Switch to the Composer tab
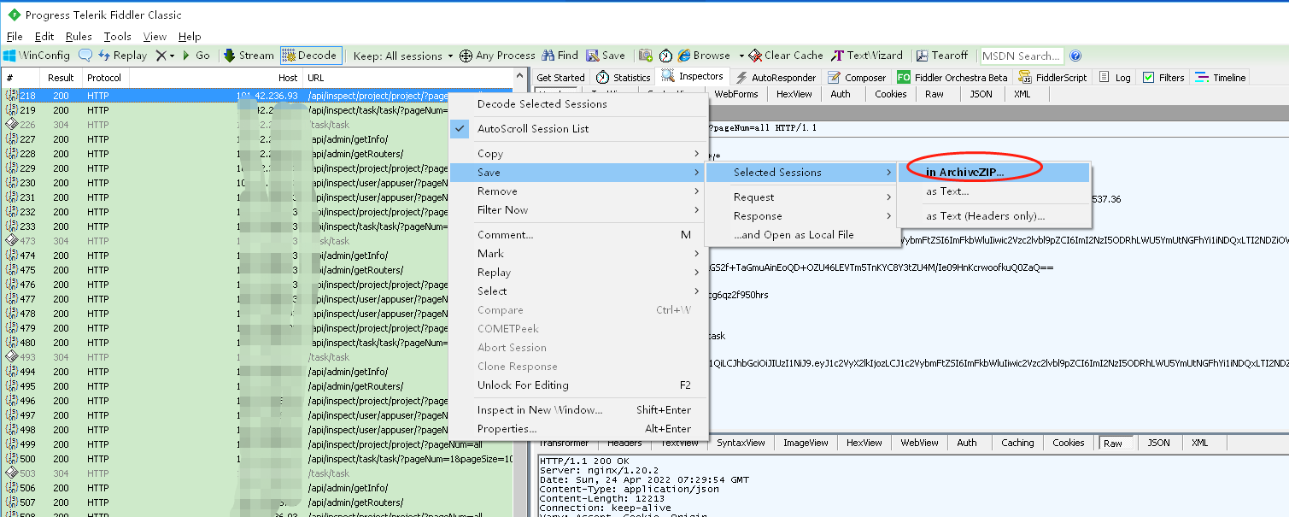The height and width of the screenshot is (517, 1289). [858, 78]
